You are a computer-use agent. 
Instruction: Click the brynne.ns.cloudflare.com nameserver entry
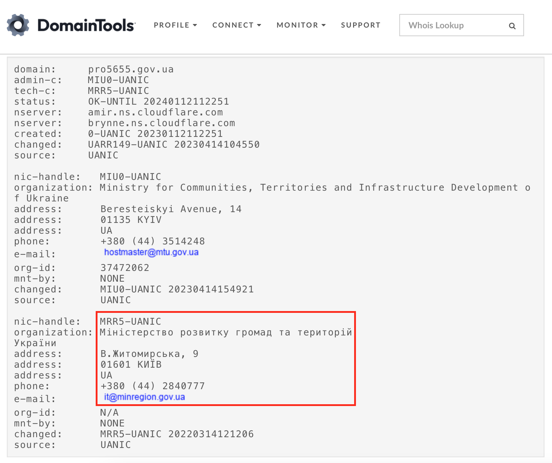coord(162,123)
